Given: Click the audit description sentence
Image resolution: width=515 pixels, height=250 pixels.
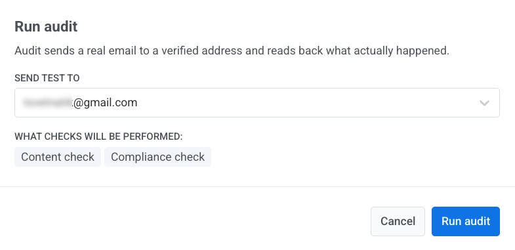Looking at the screenshot, I should (232, 51).
